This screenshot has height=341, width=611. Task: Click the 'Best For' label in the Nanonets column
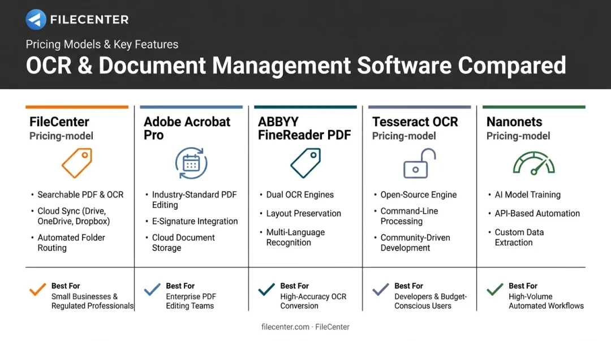pos(523,286)
